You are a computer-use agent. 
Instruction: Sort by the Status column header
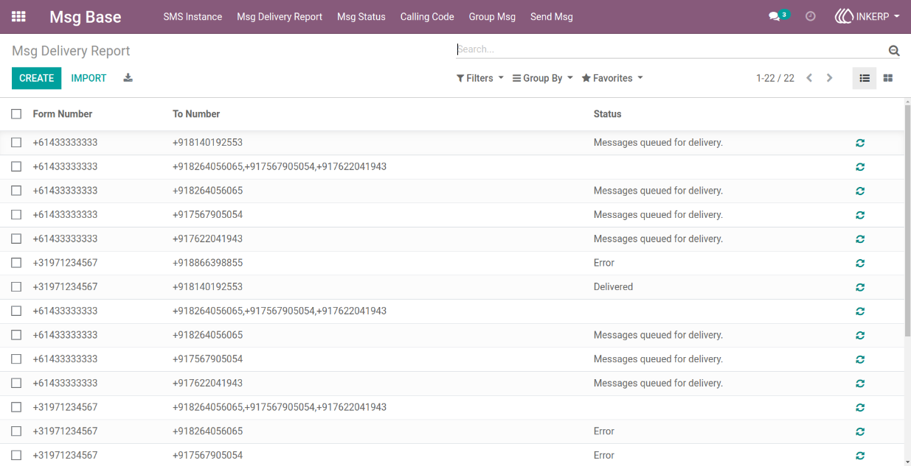click(x=608, y=114)
